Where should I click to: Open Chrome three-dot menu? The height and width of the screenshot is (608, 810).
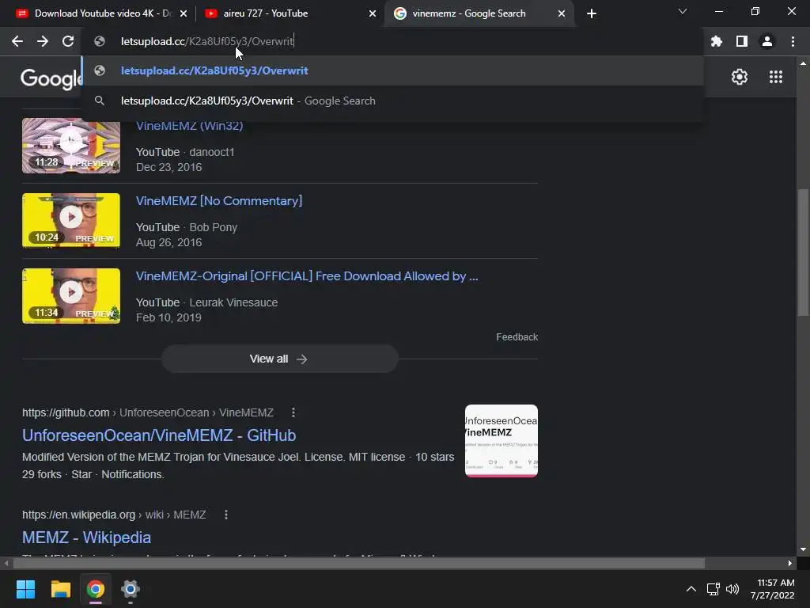pyautogui.click(x=793, y=41)
